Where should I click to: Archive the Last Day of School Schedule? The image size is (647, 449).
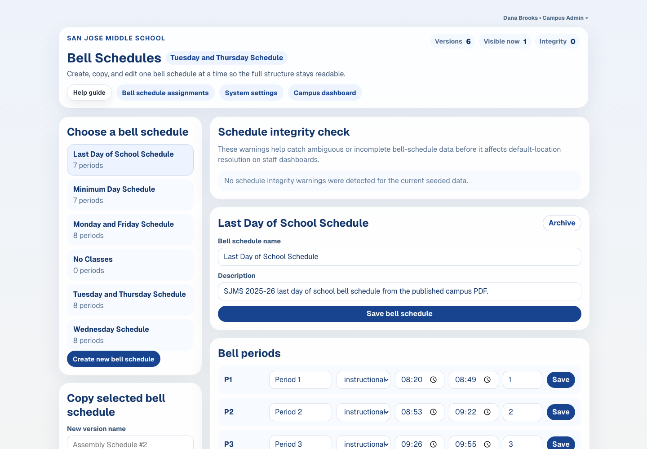pyautogui.click(x=562, y=223)
